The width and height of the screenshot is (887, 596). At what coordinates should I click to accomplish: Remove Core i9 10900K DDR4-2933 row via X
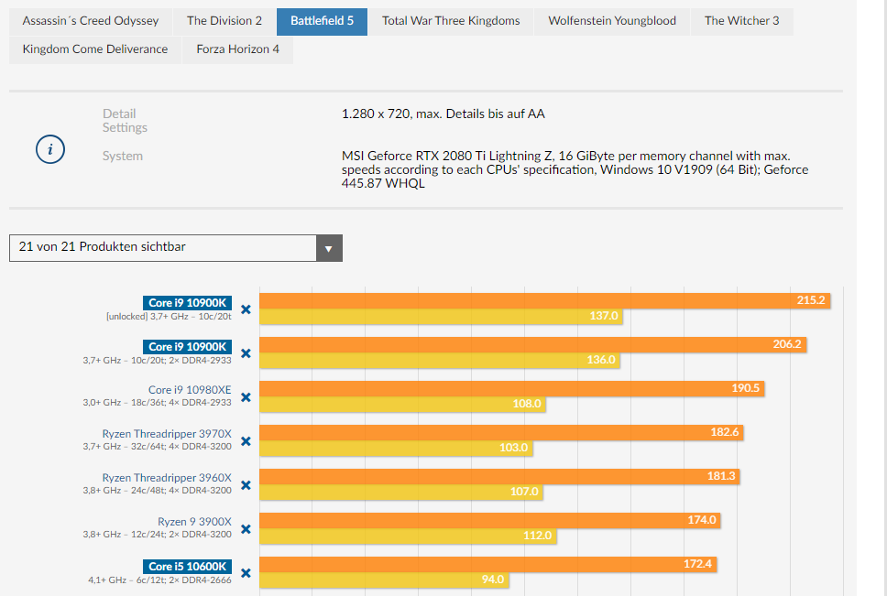coord(246,353)
